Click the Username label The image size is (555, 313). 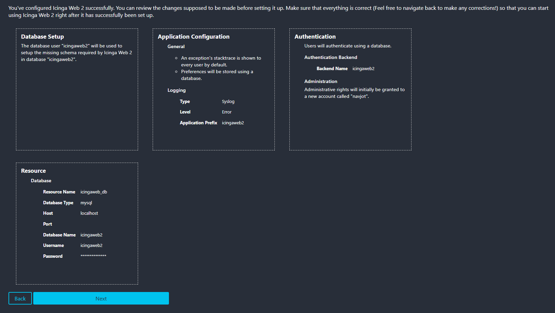(53, 245)
